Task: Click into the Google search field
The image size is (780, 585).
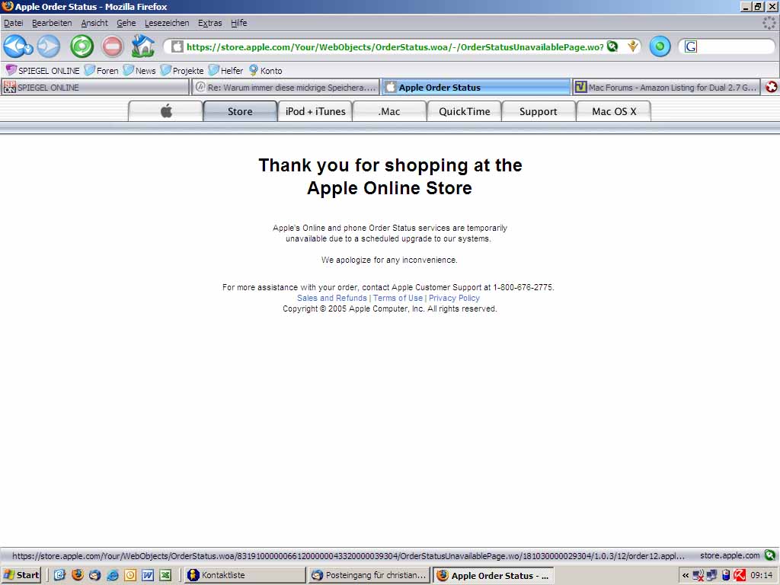Action: tap(735, 46)
